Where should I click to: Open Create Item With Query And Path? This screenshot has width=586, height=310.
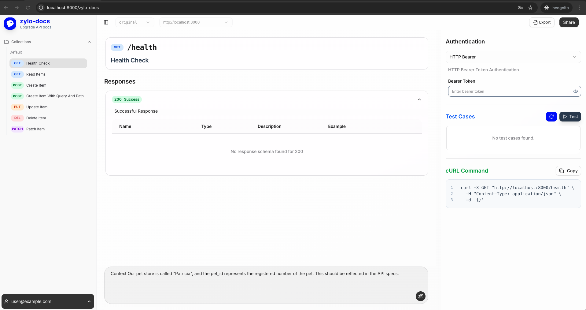tap(48, 96)
